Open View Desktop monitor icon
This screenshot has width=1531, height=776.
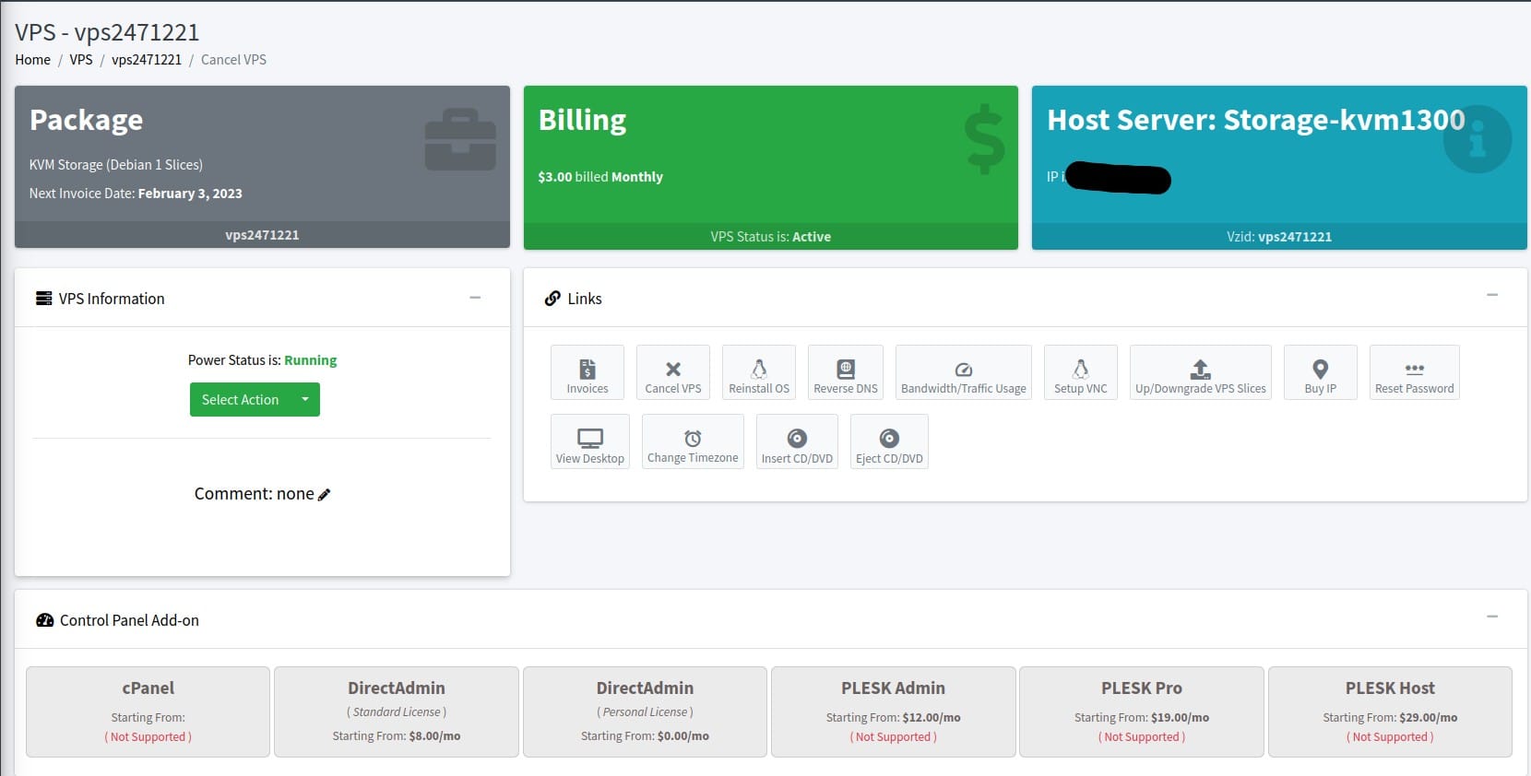pos(590,439)
